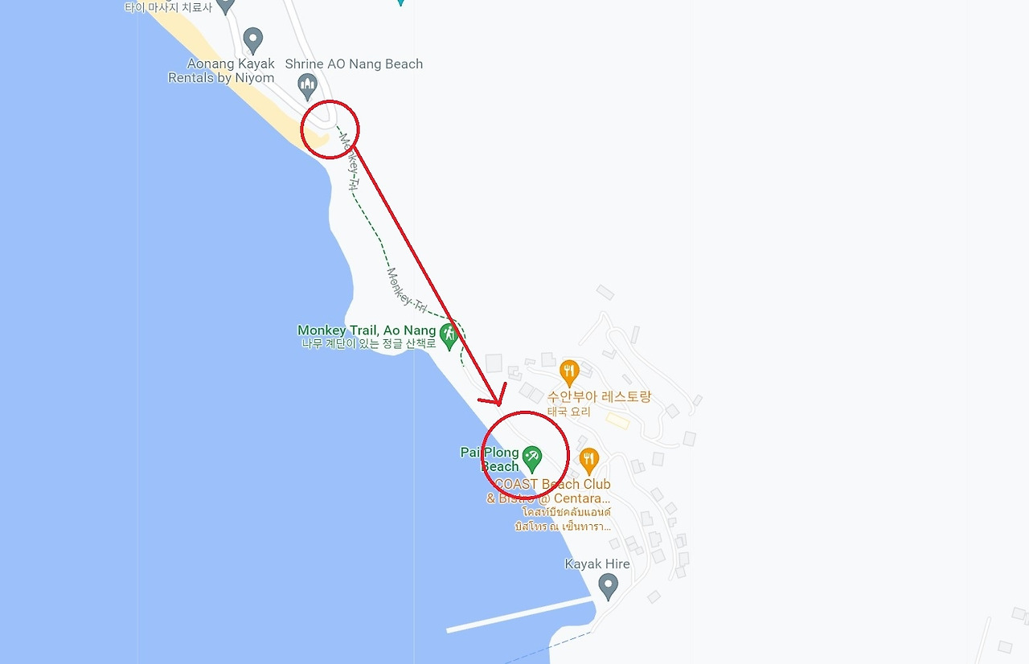Click the Shrine AO Nang Beach pin icon
This screenshot has width=1029, height=664.
307,84
